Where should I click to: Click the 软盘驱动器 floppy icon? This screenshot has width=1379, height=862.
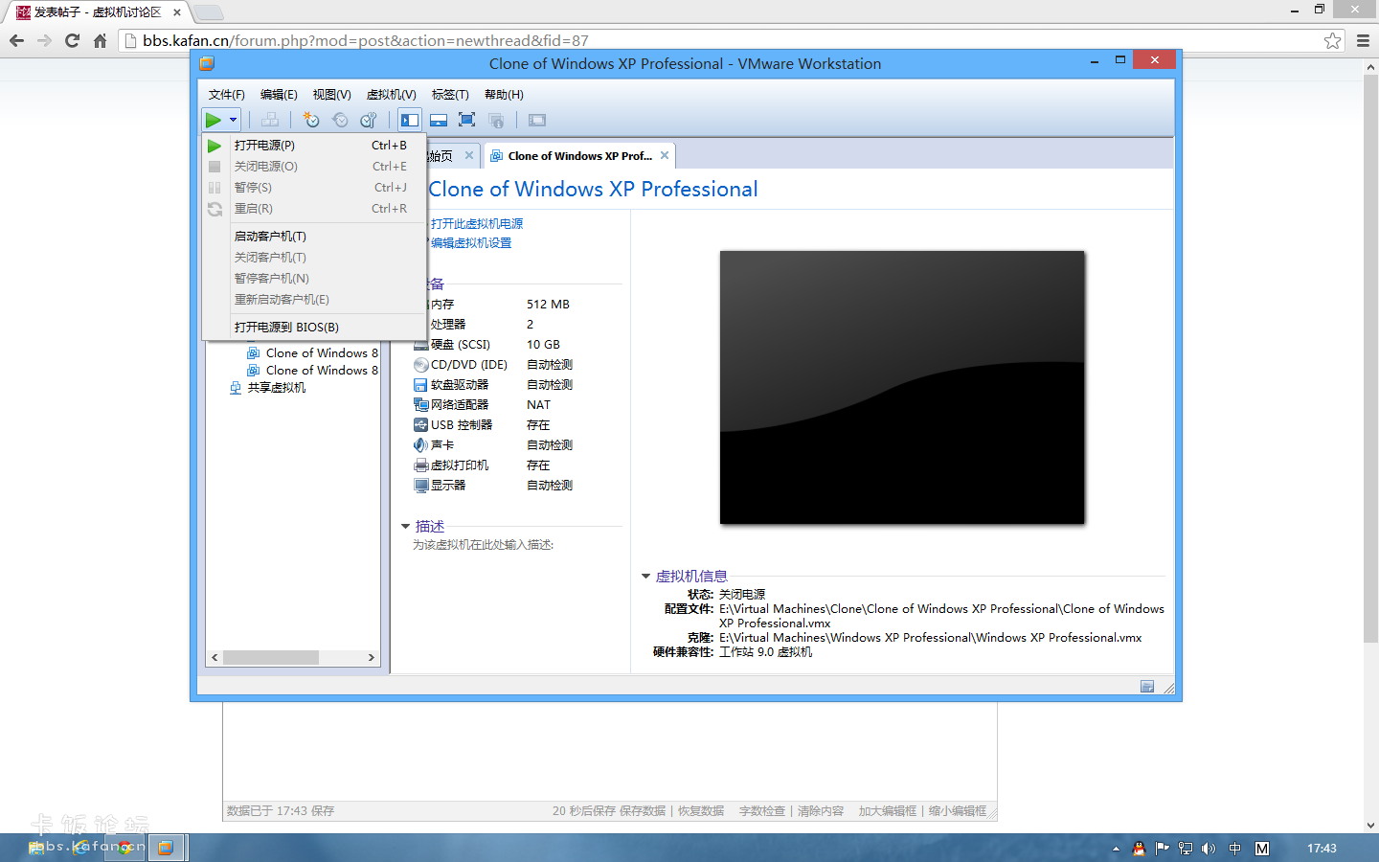420,385
